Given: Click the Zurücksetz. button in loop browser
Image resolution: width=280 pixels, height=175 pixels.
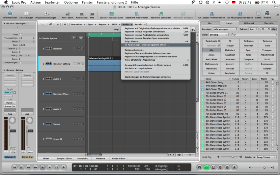Looking at the screenshot, I should click(x=211, y=41).
